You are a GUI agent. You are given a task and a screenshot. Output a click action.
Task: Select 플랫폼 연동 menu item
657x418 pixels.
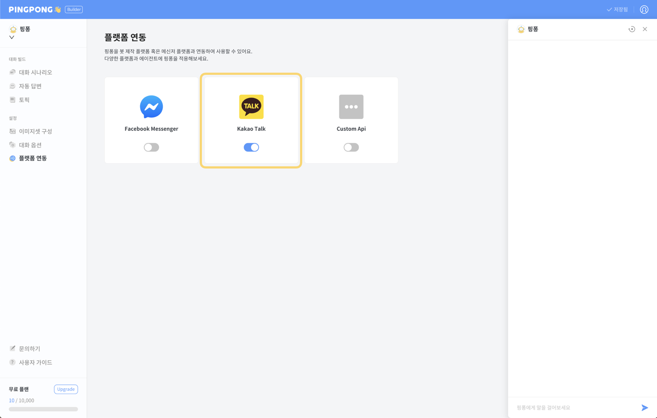[x=33, y=158]
